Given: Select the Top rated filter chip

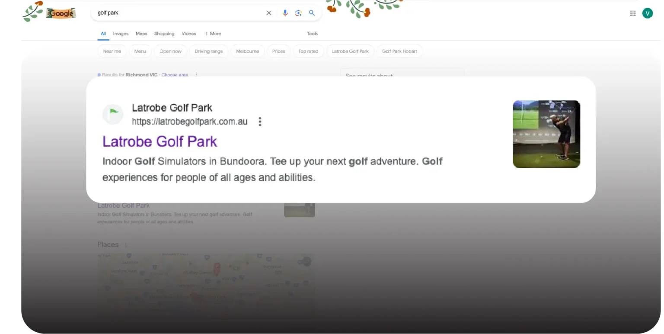Looking at the screenshot, I should click(308, 51).
